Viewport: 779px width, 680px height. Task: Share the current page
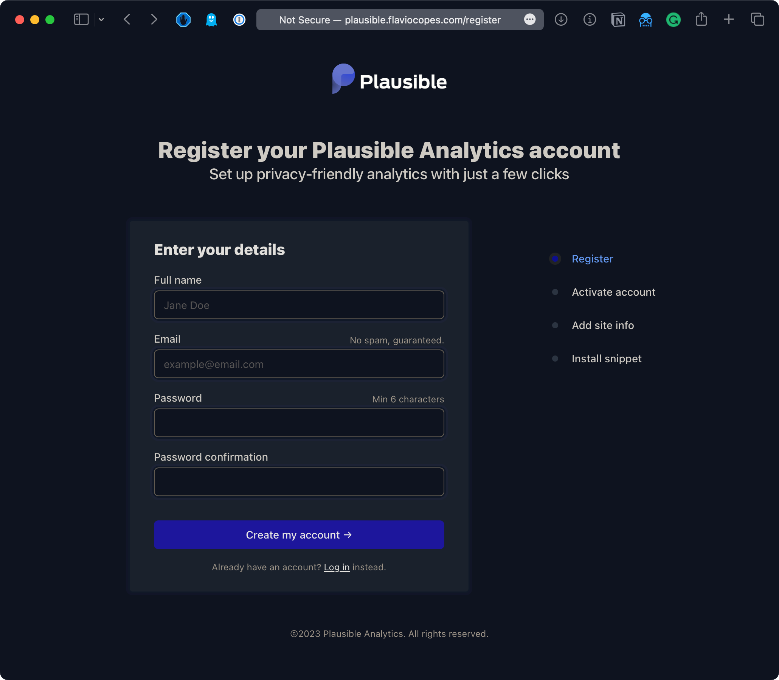[x=701, y=19]
